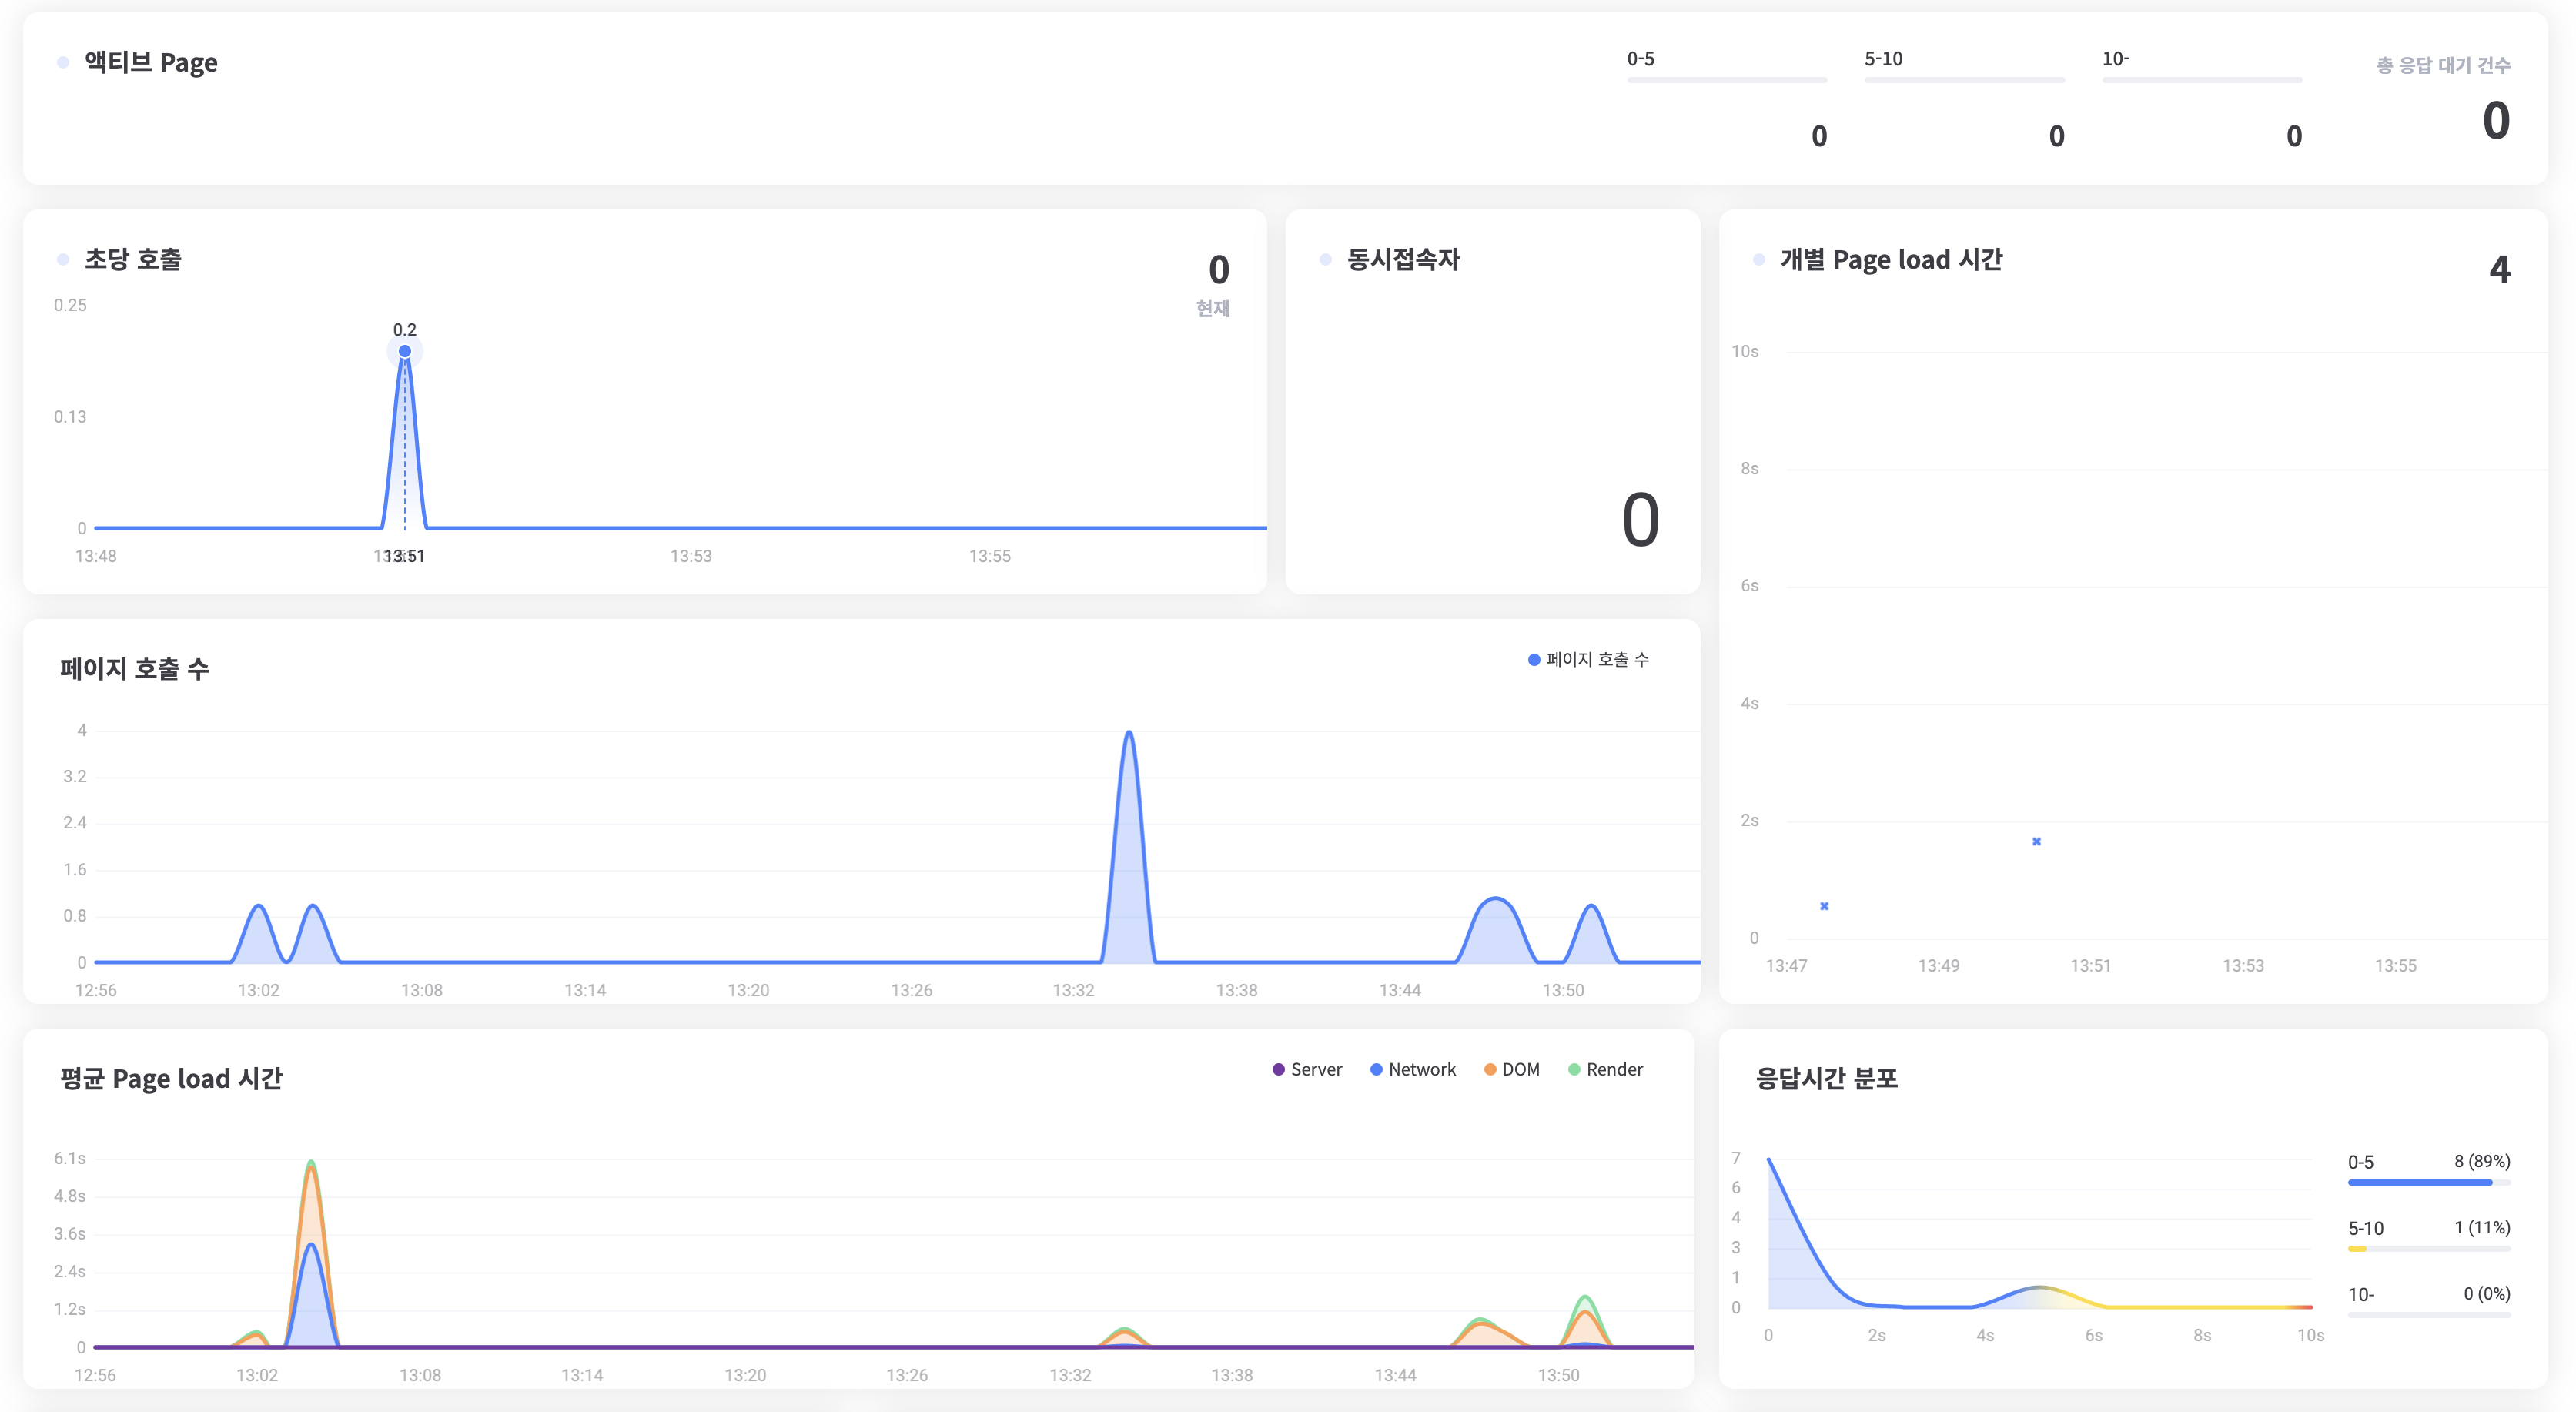
Task: Click the lower x marker near 13:47
Action: pos(1824,906)
